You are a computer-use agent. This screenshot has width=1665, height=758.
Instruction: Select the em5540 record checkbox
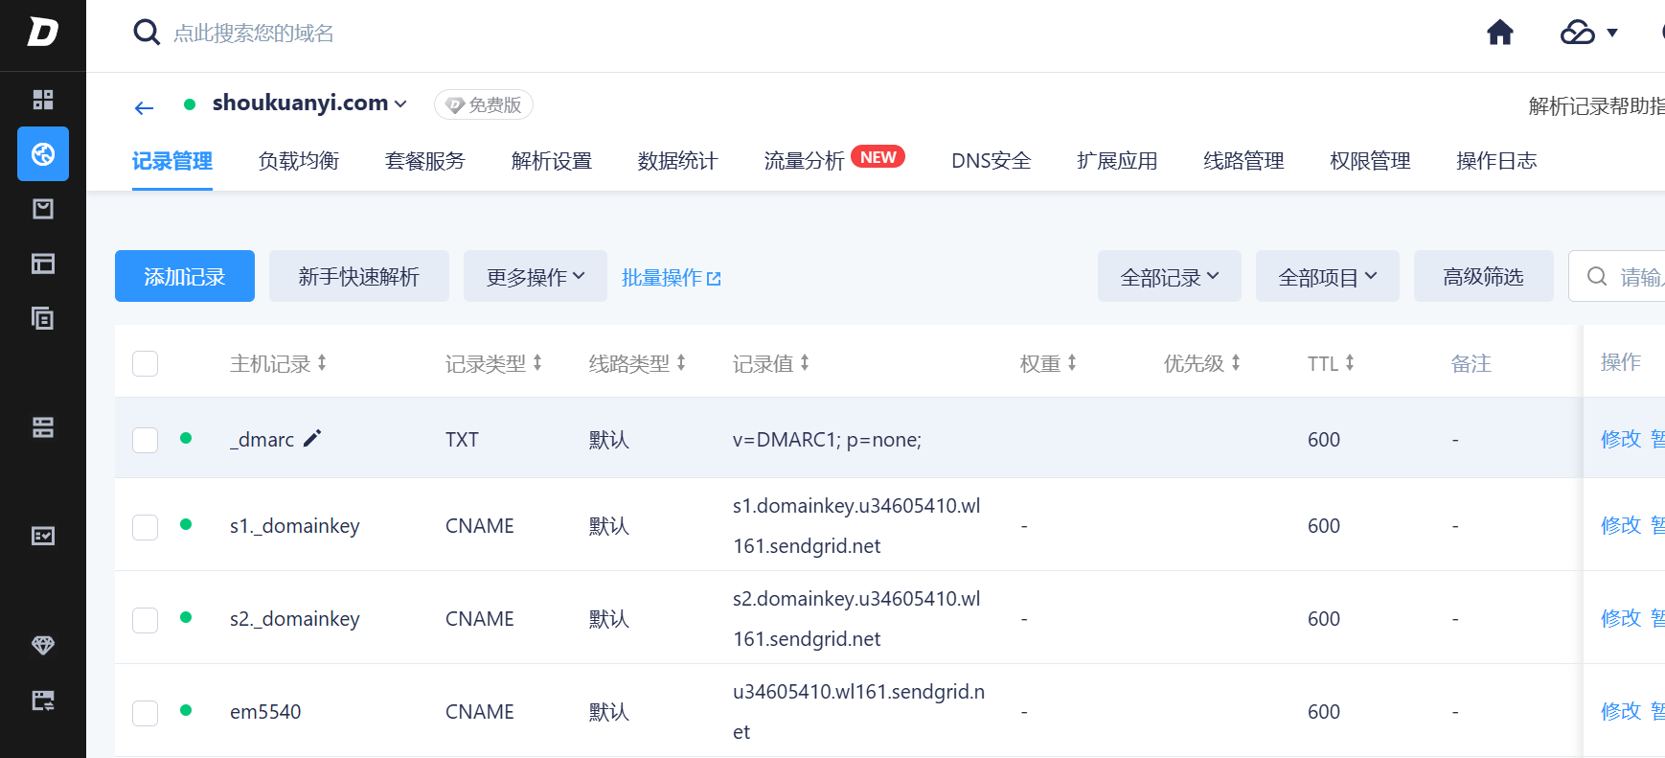coord(146,713)
